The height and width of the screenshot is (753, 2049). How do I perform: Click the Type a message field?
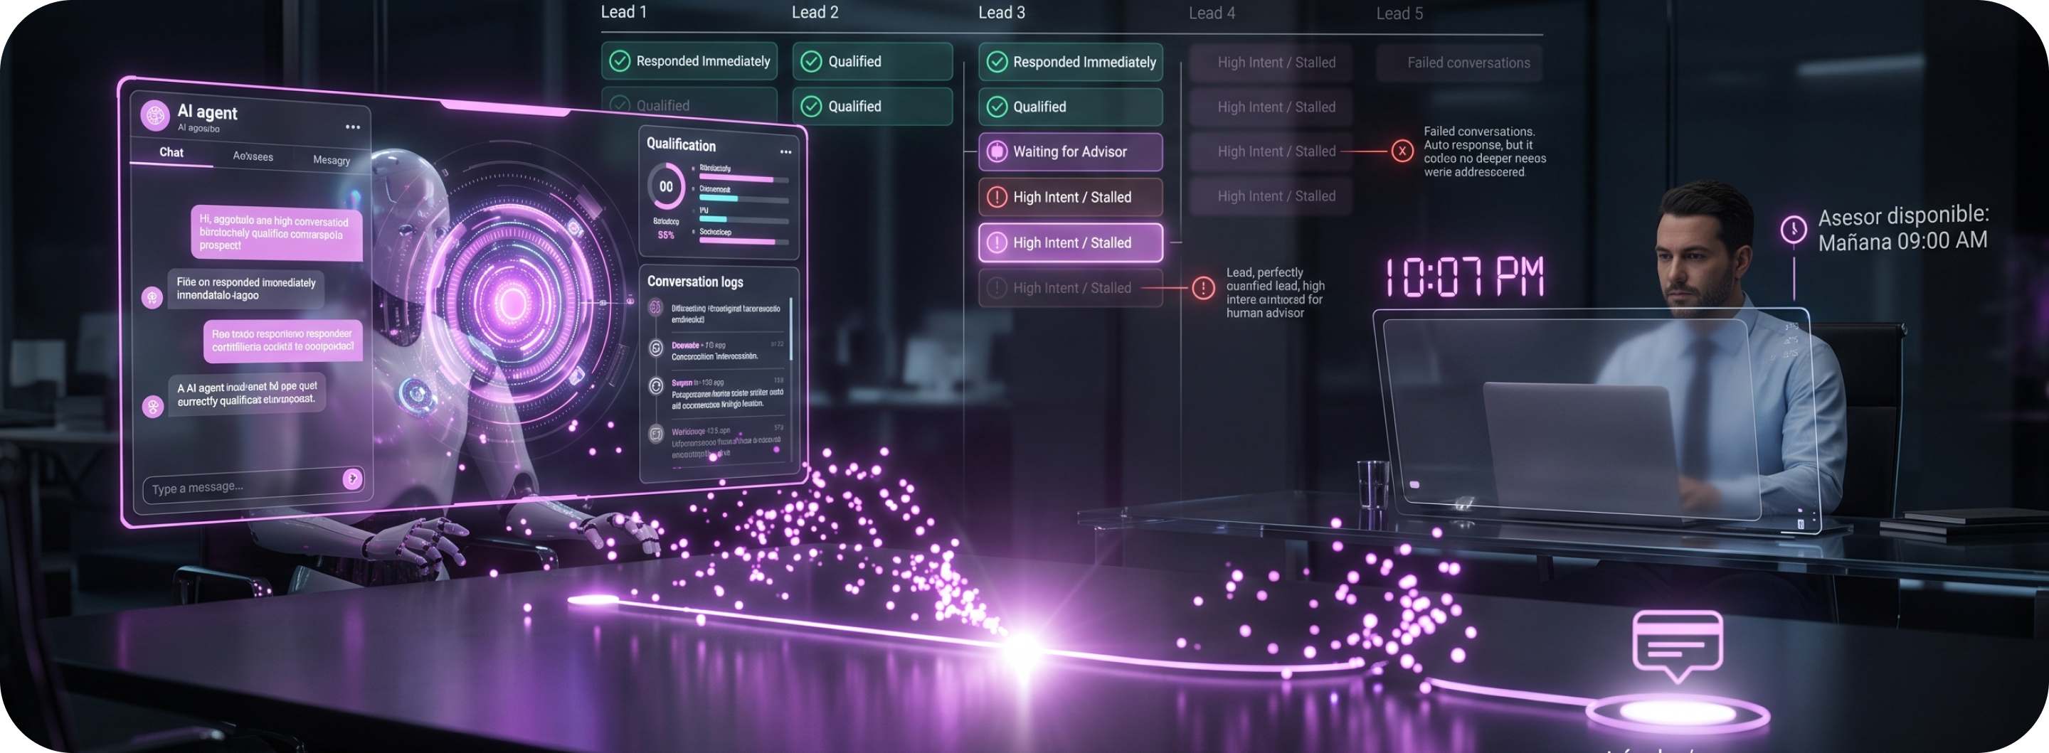(x=253, y=484)
